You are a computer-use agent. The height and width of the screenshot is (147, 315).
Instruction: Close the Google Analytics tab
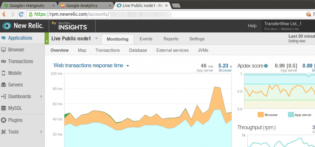pyautogui.click(x=110, y=6)
